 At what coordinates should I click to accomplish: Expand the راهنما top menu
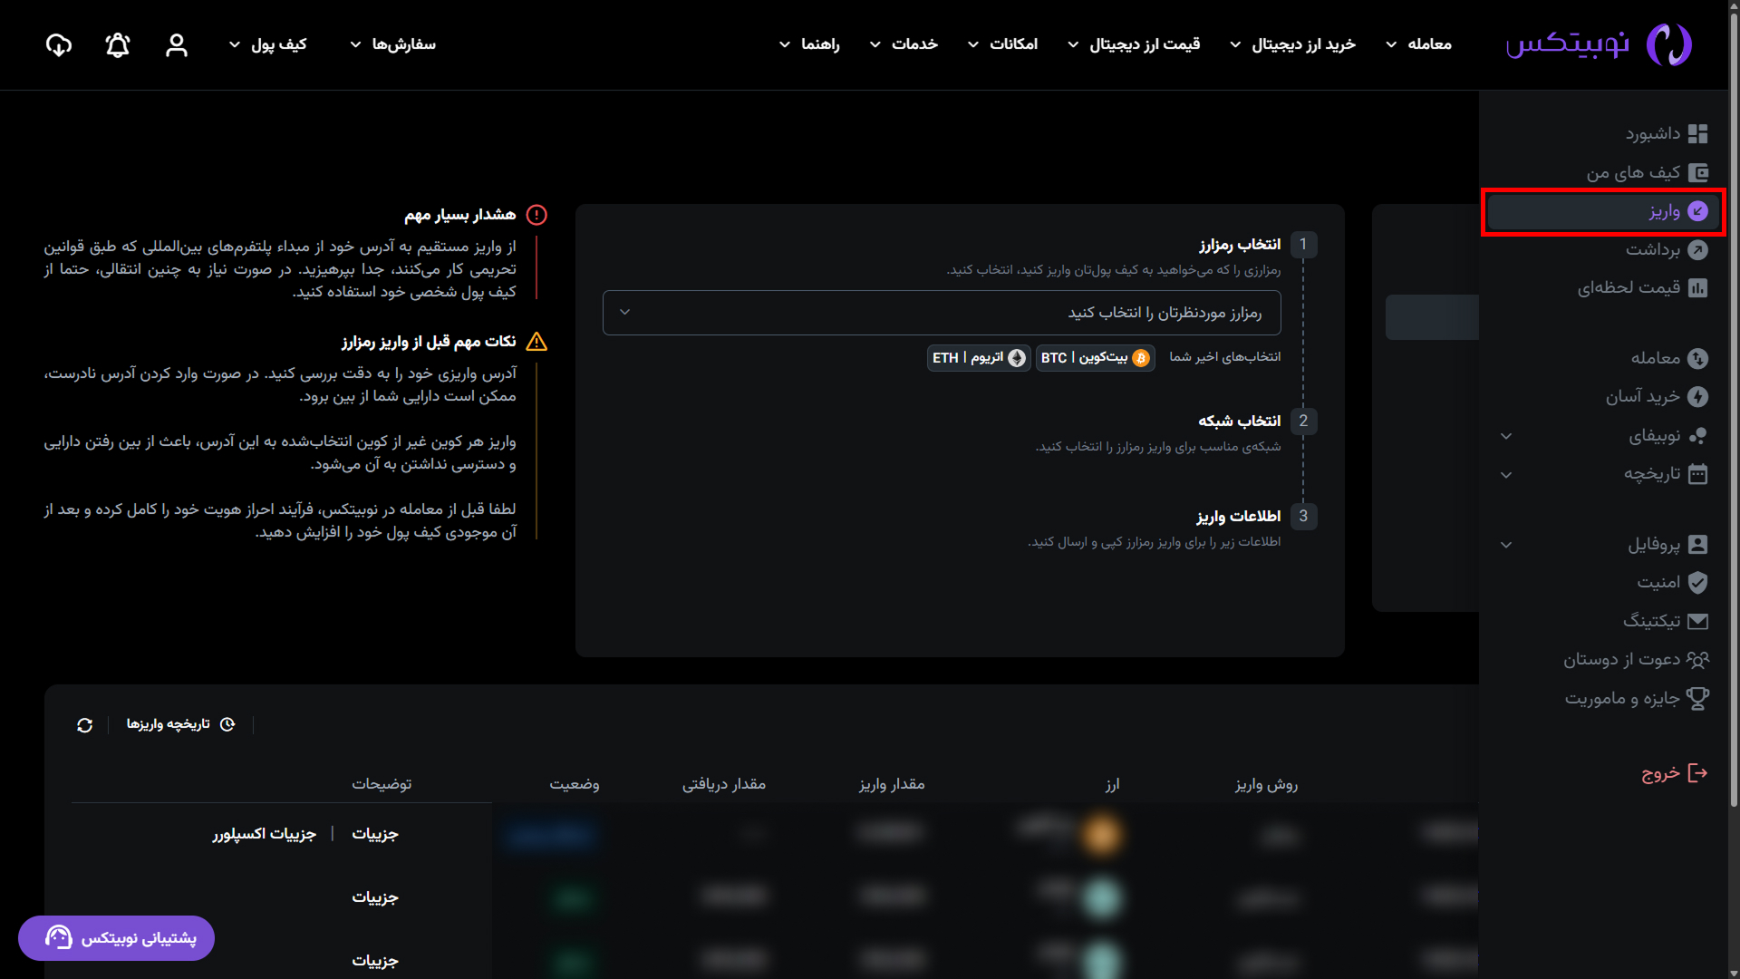[x=809, y=44]
